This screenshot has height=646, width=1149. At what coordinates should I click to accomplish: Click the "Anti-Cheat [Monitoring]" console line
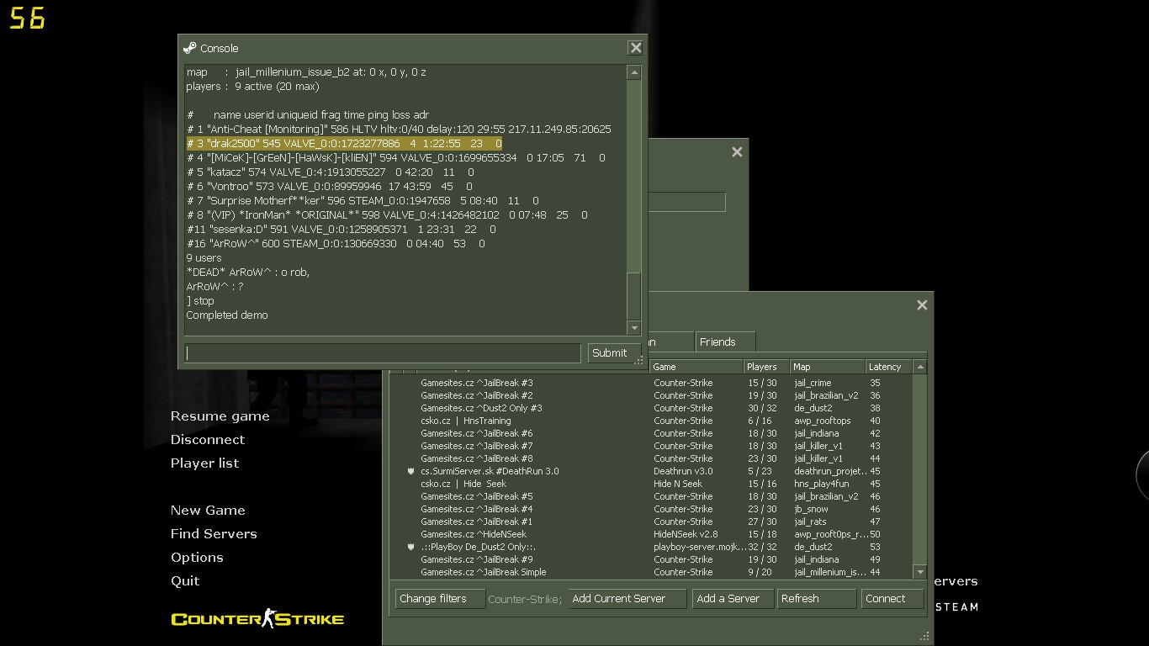coord(399,130)
